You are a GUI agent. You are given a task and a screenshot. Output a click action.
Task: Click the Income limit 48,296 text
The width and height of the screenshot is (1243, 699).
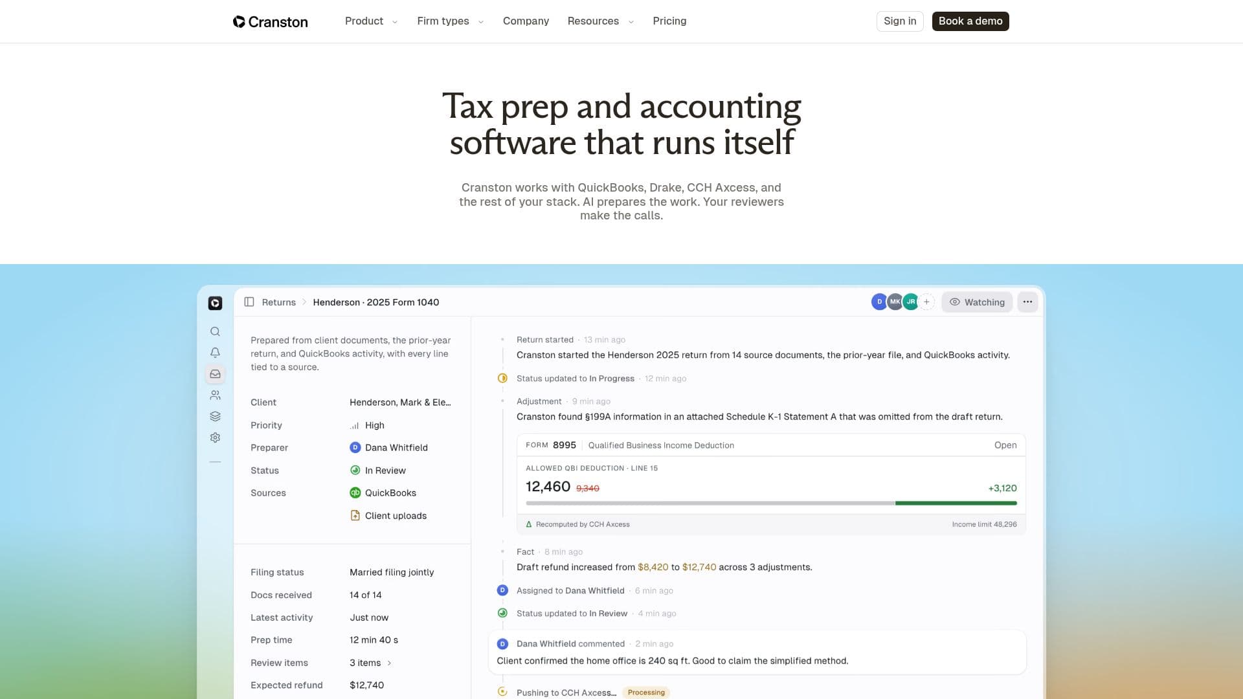pos(984,524)
